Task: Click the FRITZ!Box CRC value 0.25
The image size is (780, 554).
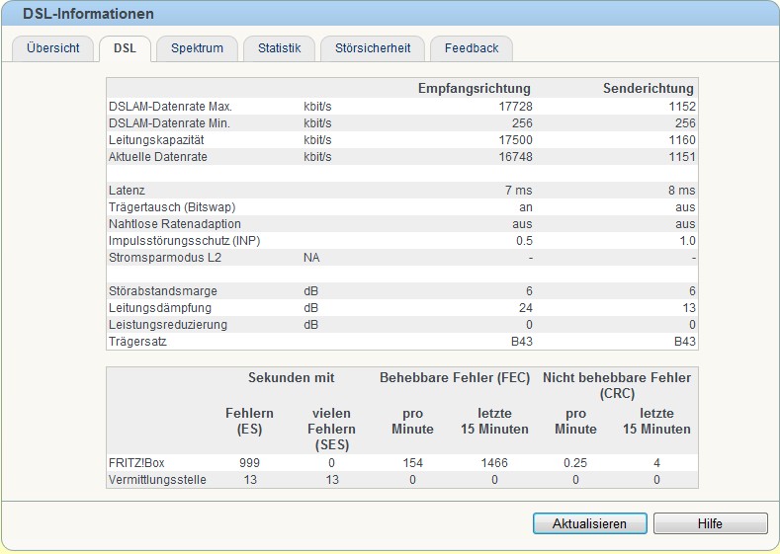Action: point(575,463)
